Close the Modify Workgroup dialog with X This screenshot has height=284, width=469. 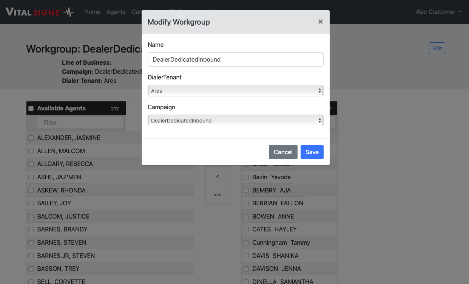(320, 22)
